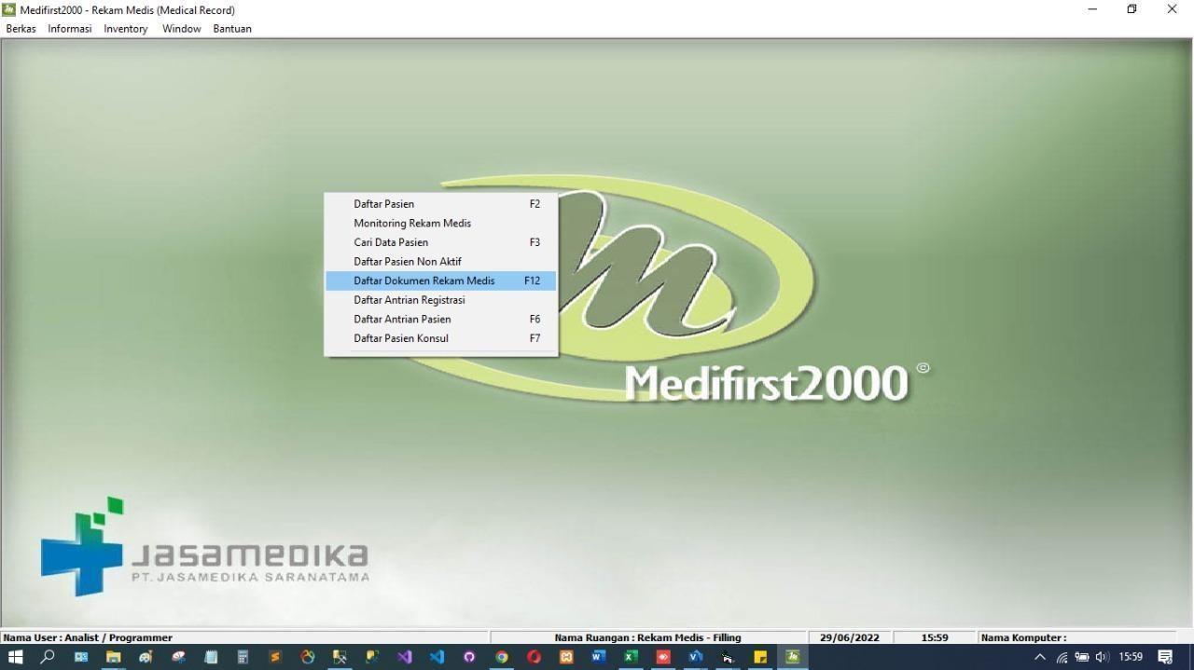Screen dimensions: 1194x670
Task: Click Nama User status bar field
Action: tap(245, 637)
